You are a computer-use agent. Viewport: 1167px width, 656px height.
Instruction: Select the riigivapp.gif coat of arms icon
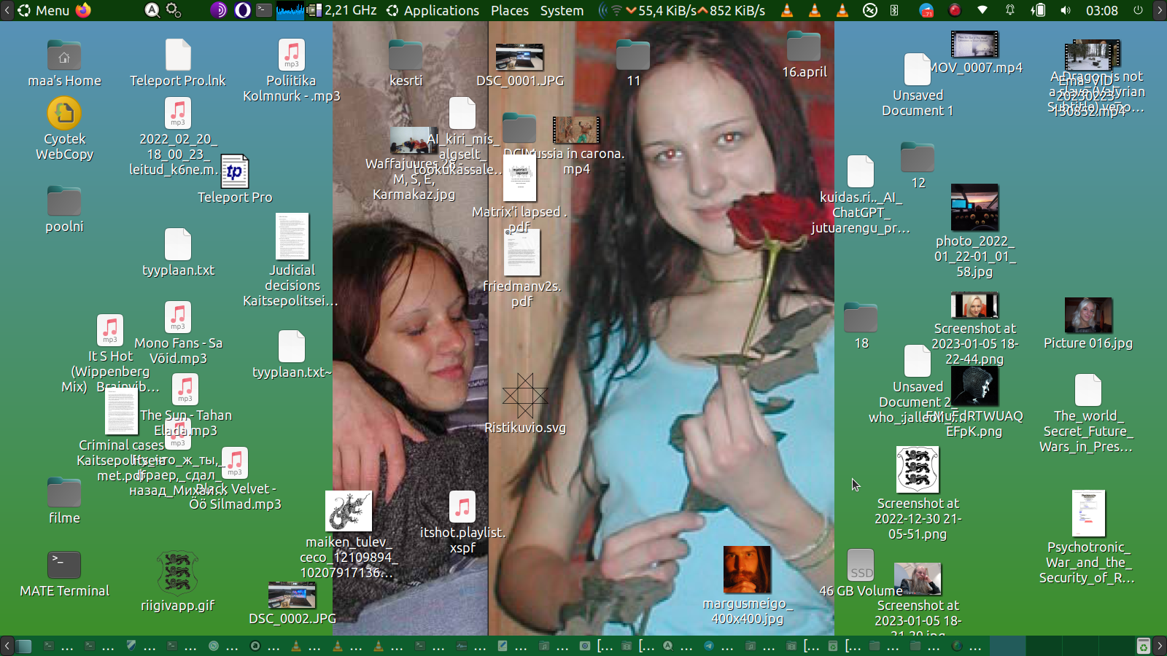click(177, 582)
